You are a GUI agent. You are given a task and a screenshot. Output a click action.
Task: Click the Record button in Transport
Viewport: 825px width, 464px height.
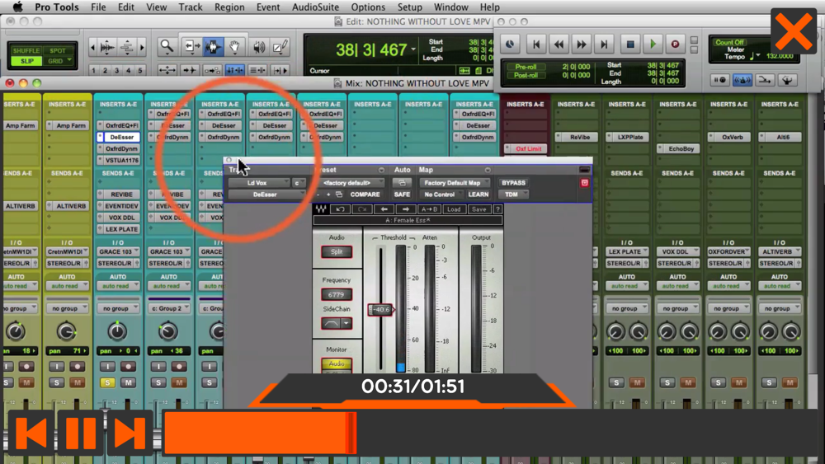(x=675, y=45)
